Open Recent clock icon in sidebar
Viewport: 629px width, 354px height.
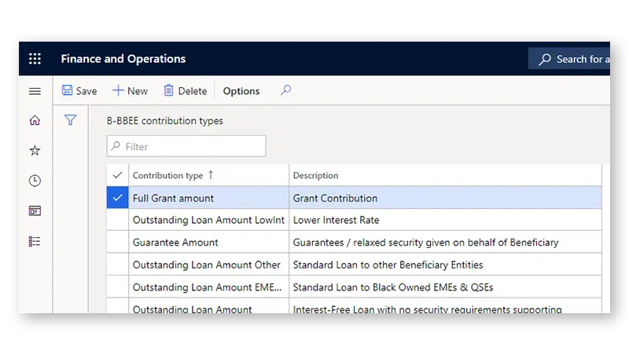point(35,181)
